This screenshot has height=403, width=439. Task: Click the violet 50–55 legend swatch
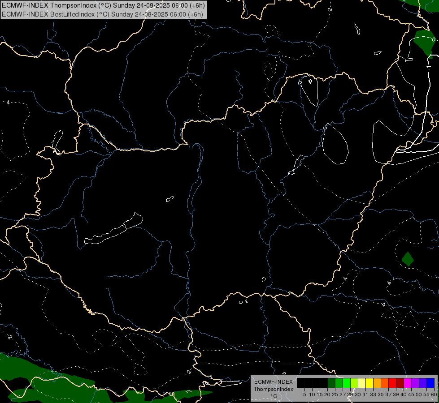pos(423,383)
